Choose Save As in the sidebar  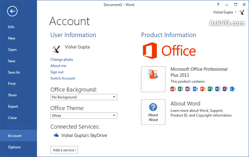pyautogui.click(x=14, y=72)
